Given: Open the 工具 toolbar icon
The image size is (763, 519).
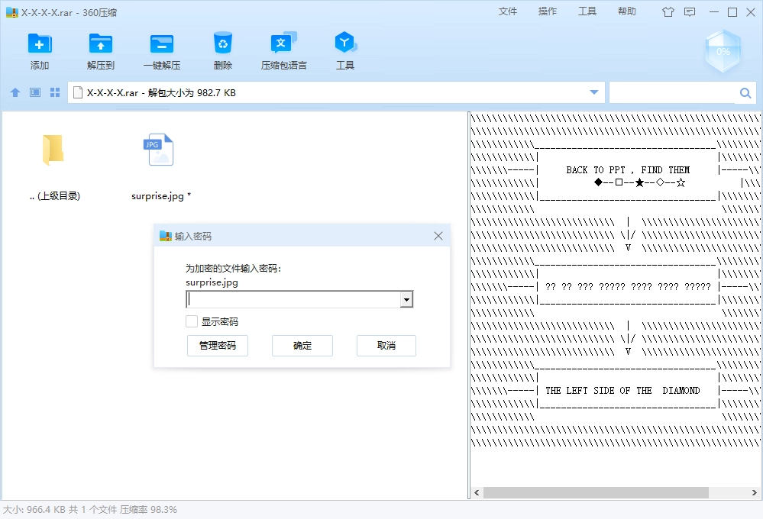Looking at the screenshot, I should (345, 44).
